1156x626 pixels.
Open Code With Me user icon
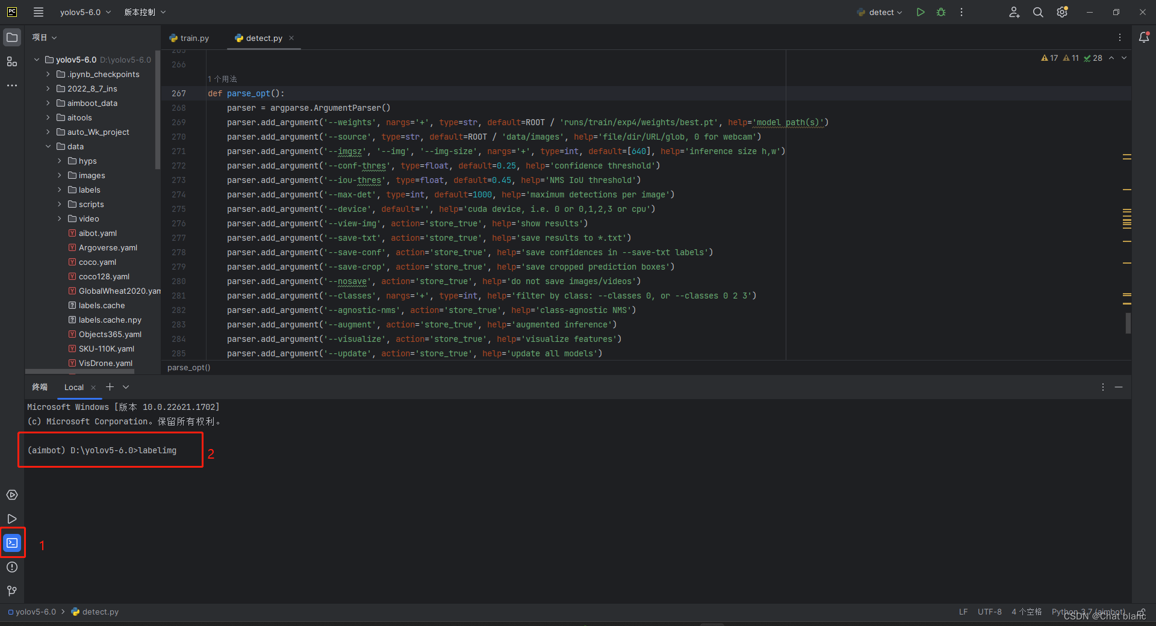(x=1015, y=12)
